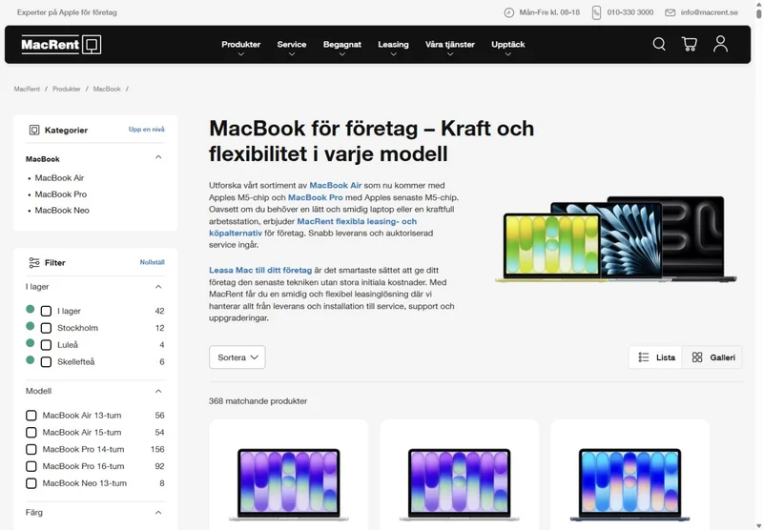Select MacBook Air 15-tum checkbox
This screenshot has height=530, width=763.
31,433
